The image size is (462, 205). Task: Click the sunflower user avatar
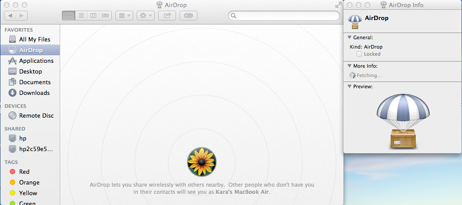201,162
